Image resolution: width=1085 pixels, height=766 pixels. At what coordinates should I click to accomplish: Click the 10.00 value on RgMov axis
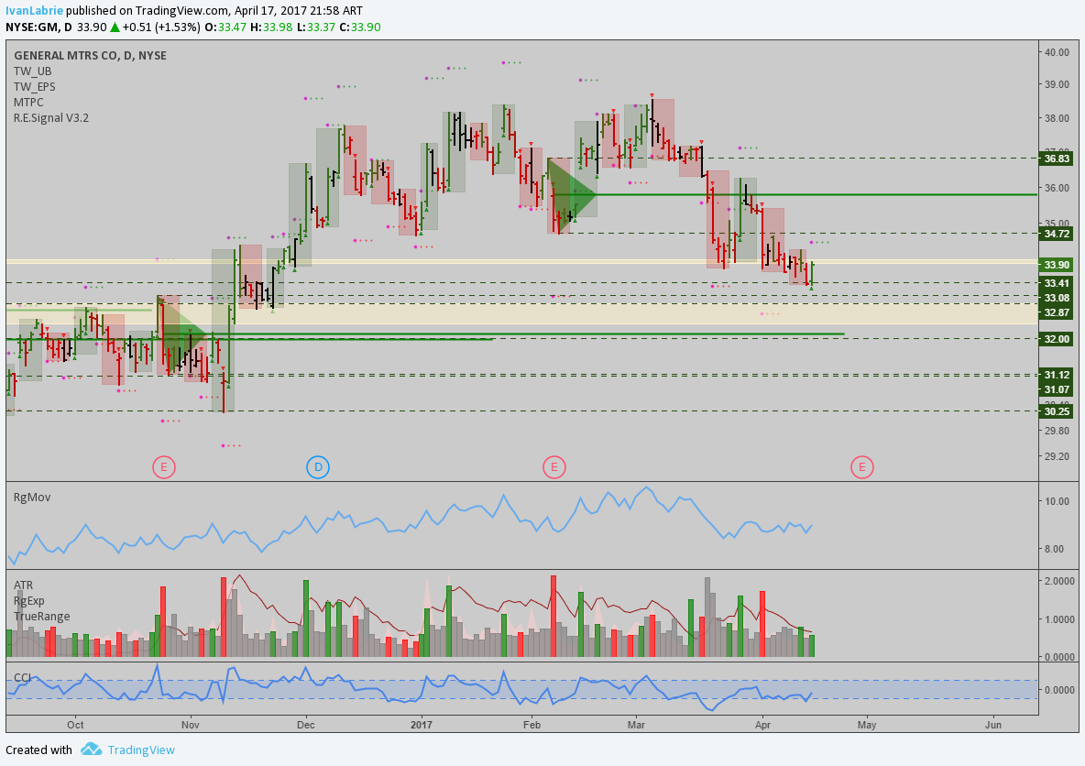pos(1057,501)
